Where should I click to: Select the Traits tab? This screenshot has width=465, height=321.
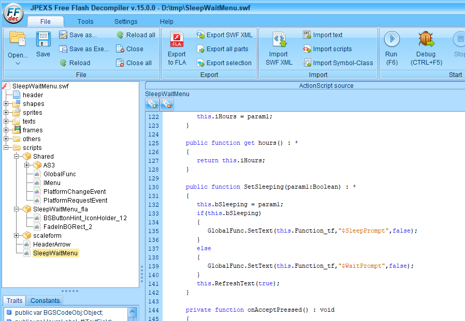pos(14,300)
